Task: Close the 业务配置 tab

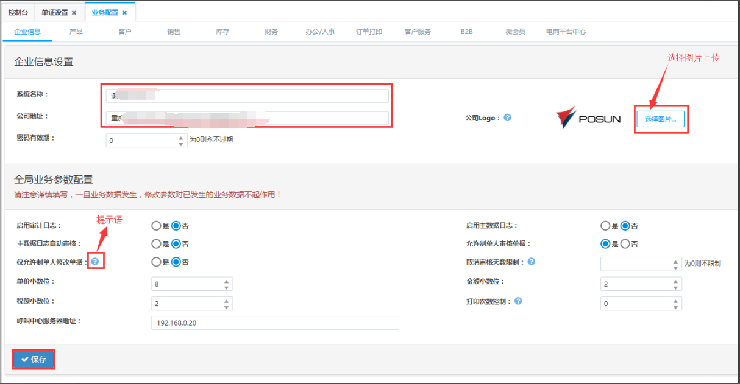Action: tap(124, 12)
